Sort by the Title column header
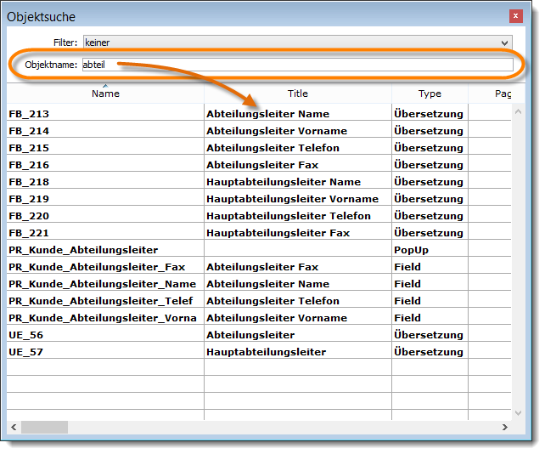 297,94
